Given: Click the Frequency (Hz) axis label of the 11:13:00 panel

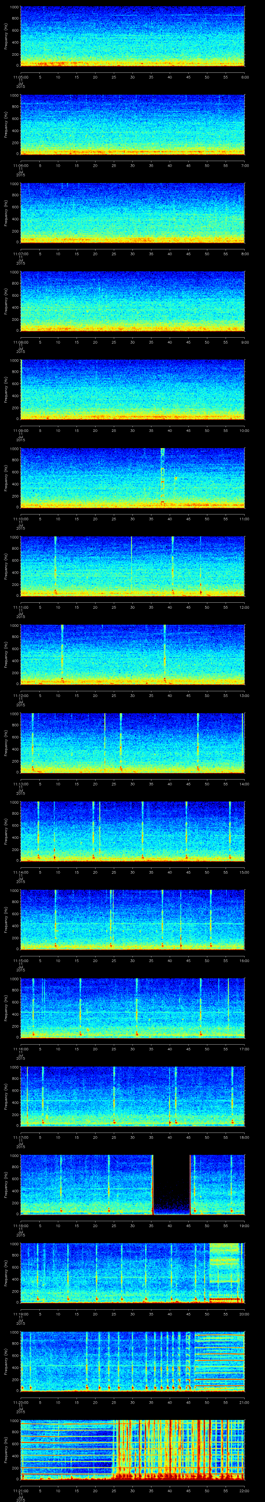Looking at the screenshot, I should coord(6,743).
